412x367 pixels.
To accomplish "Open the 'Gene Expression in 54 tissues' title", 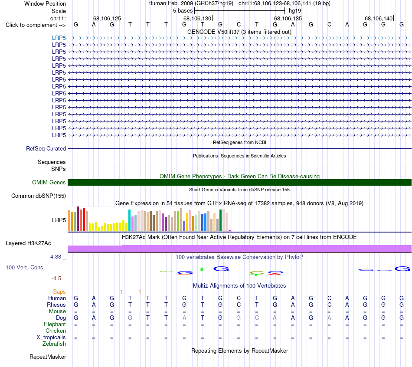I will pyautogui.click(x=239, y=203).
